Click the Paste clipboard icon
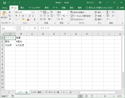125x98 pixels. click(x=4, y=14)
